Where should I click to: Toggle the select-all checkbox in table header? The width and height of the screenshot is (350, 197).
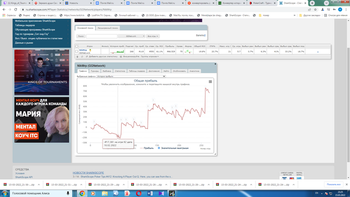(76, 46)
